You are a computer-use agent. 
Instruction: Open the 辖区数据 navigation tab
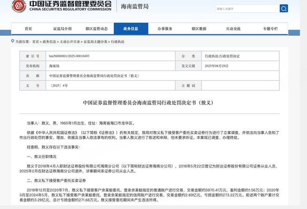pyautogui.click(x=199, y=29)
